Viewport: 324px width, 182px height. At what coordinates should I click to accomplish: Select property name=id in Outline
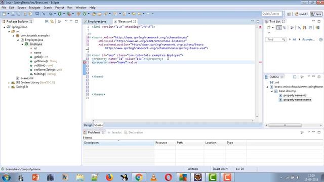295,96
